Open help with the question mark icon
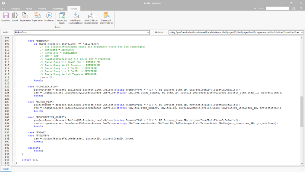This screenshot has width=305, height=172. (301, 8)
